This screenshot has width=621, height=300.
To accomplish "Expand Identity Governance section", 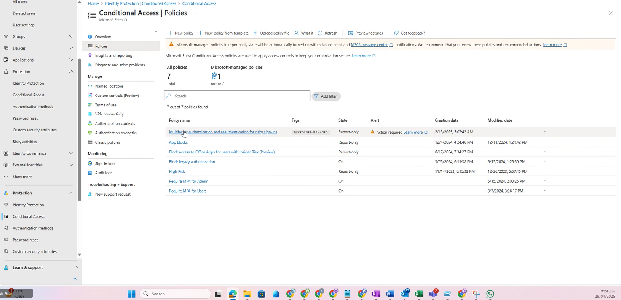I will point(71,153).
